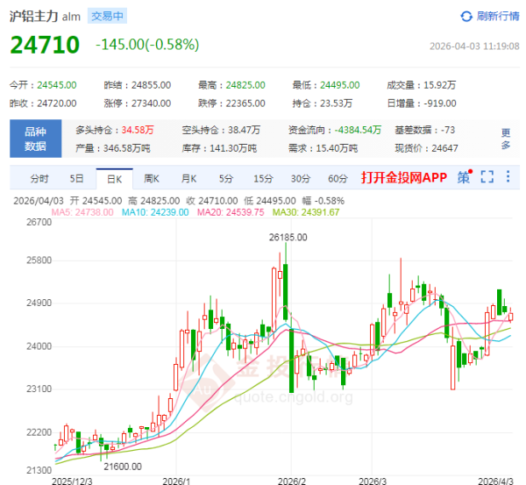This screenshot has width=526, height=485.
Task: Click the 库存 value 141.30万吨
Action: 233,148
